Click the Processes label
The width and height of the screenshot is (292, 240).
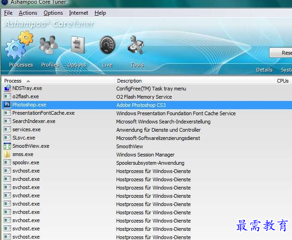tap(21, 65)
